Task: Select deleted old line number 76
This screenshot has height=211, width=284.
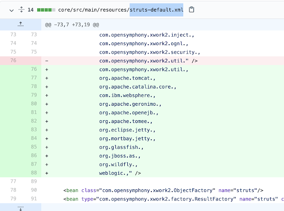Action: 13,61
